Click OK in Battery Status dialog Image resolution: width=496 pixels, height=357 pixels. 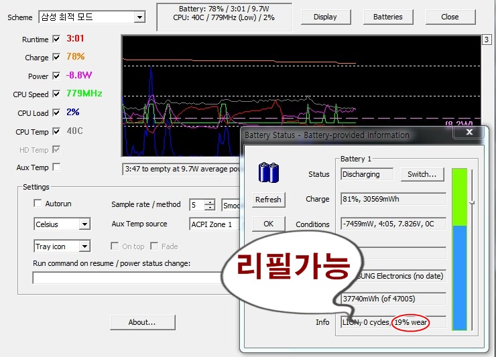coord(268,224)
